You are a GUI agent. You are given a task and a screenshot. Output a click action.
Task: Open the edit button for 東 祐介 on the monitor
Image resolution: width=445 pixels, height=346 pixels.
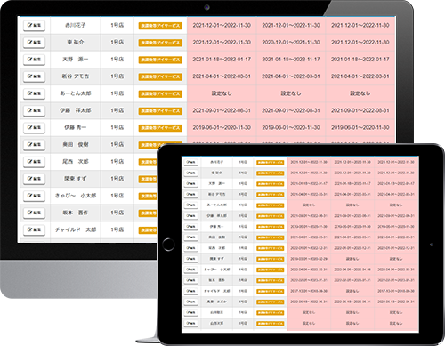(34, 43)
